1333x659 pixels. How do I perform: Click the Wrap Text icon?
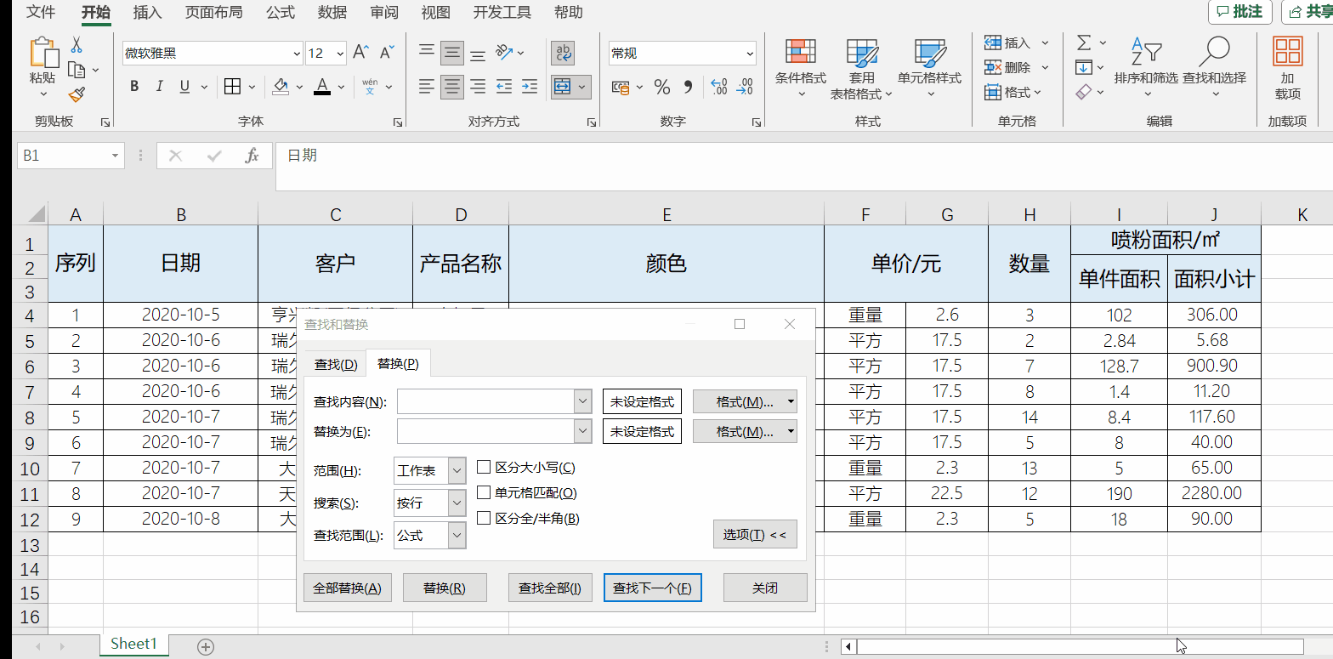563,54
